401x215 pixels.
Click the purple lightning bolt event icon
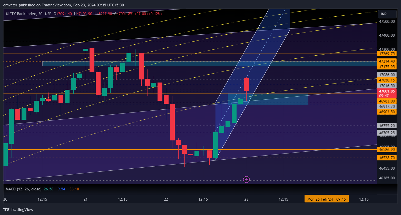(246, 179)
